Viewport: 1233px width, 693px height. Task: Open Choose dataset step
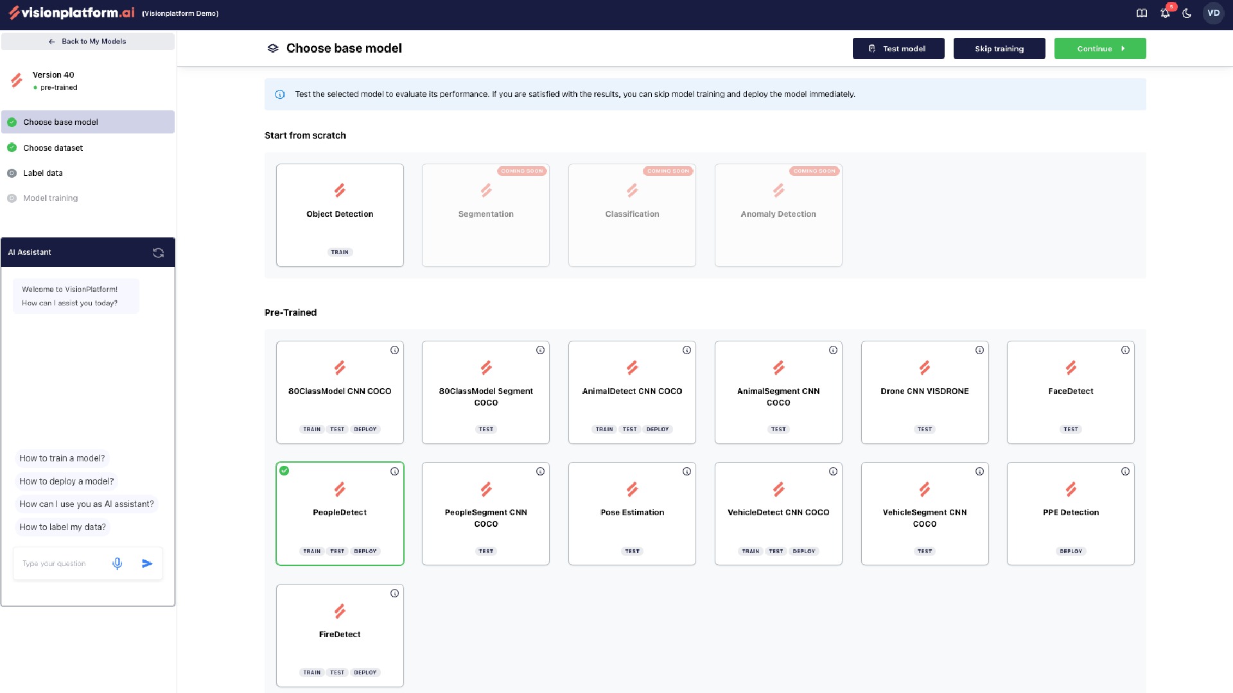tap(88, 148)
